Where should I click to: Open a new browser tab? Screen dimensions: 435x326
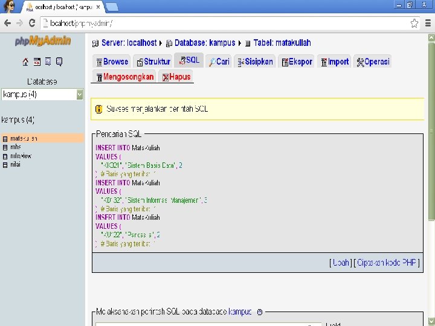click(x=112, y=7)
